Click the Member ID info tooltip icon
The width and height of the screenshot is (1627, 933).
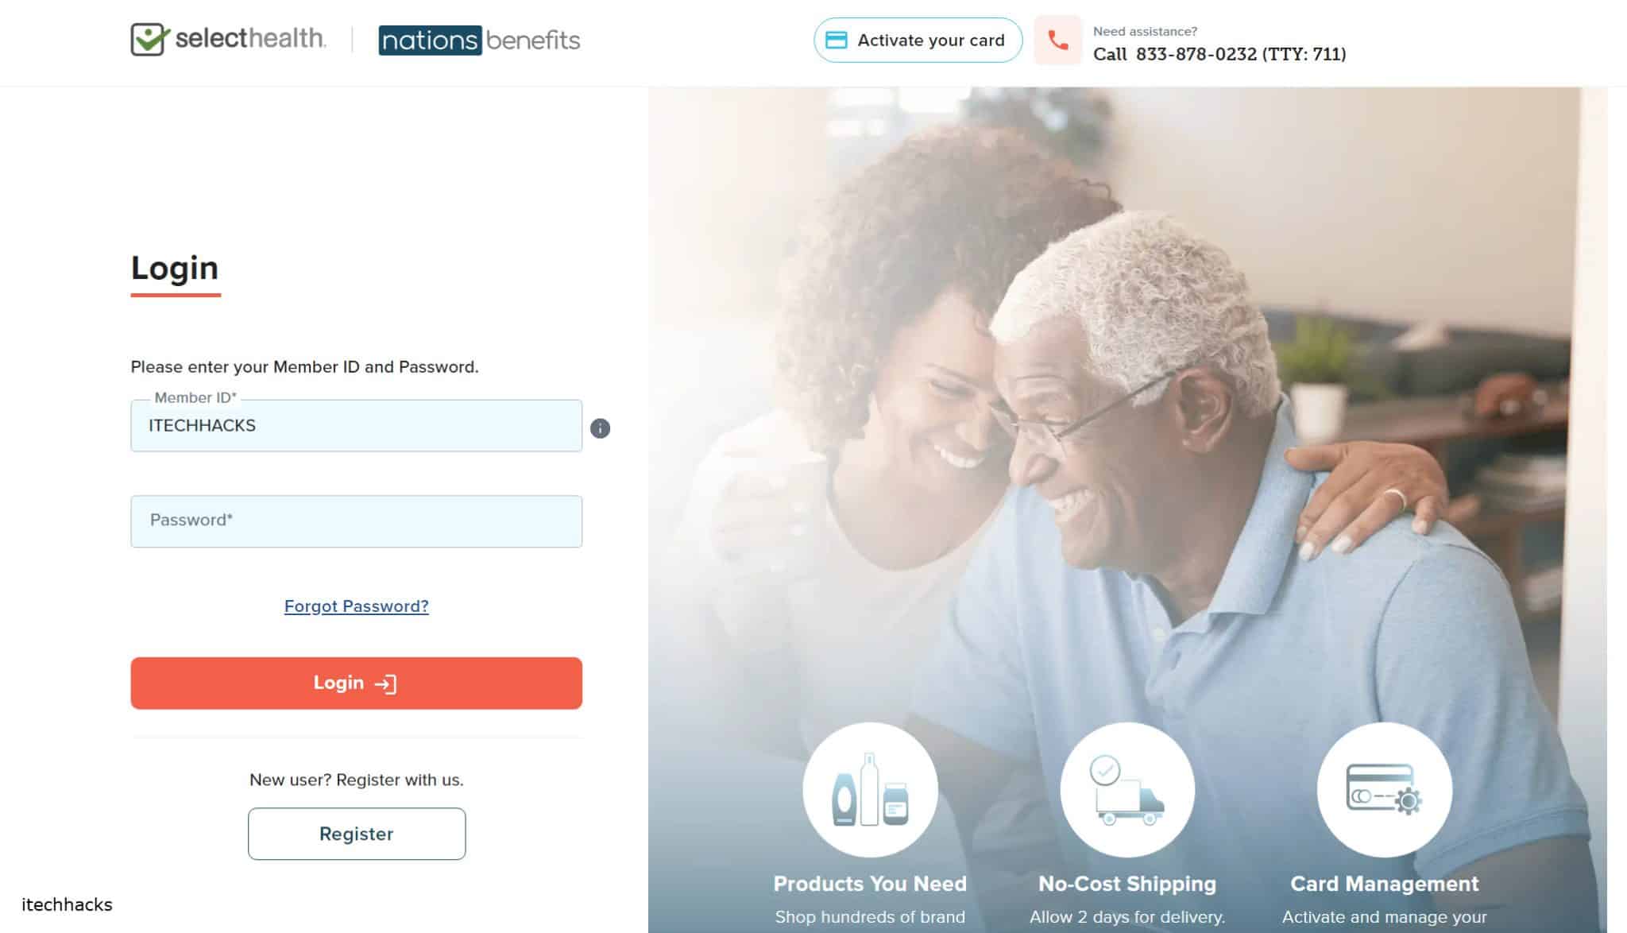[x=598, y=428]
